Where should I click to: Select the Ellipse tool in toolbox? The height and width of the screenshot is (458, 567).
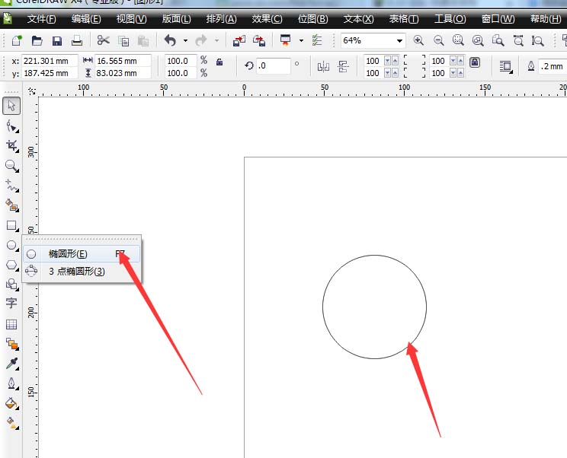11,246
